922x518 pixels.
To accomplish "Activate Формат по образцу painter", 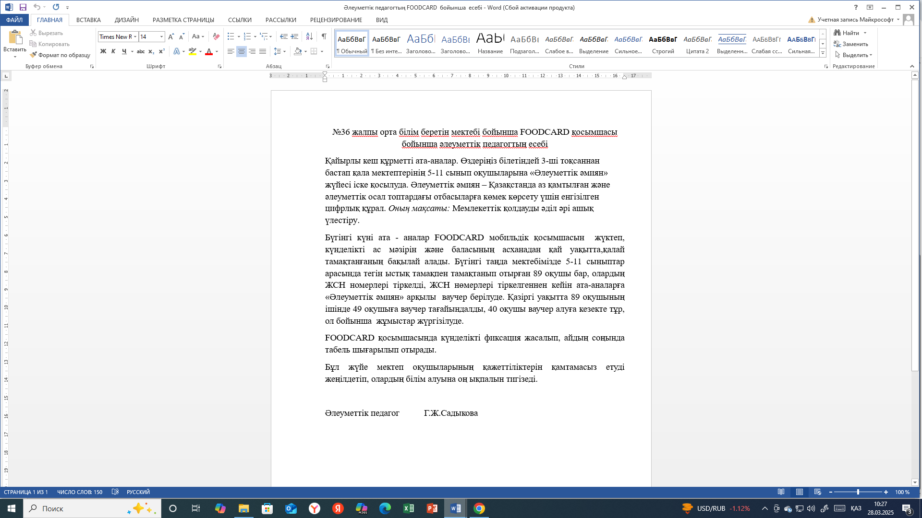I will pos(60,55).
